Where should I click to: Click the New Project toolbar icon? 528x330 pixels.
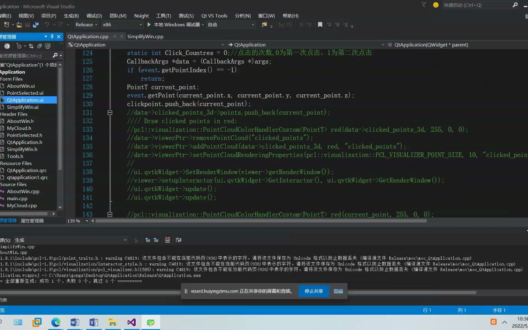click(x=6, y=24)
